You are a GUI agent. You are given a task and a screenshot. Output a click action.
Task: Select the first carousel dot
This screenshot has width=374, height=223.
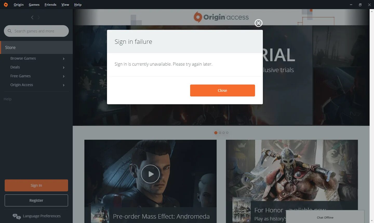pos(216,133)
